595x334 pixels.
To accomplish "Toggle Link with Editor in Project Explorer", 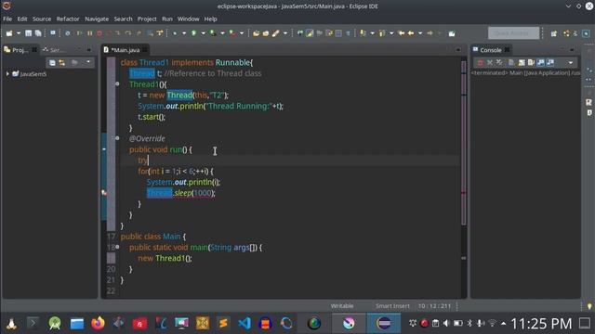I will coord(62,62).
